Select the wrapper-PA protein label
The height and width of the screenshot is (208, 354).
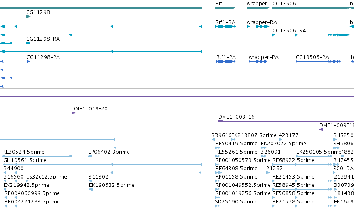(264, 57)
